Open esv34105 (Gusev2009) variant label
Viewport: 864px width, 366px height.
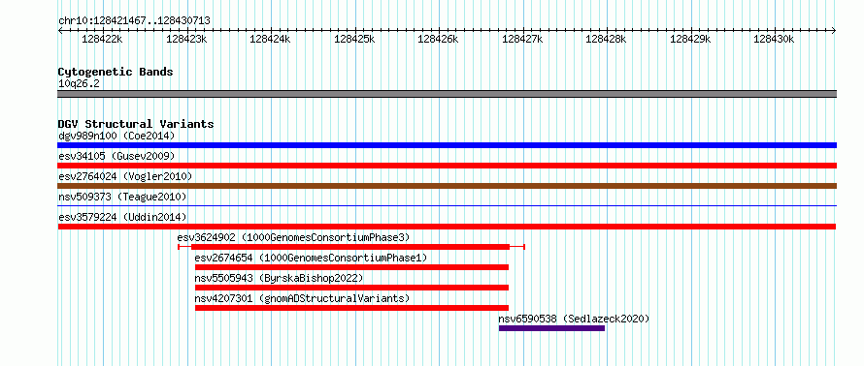(116, 156)
